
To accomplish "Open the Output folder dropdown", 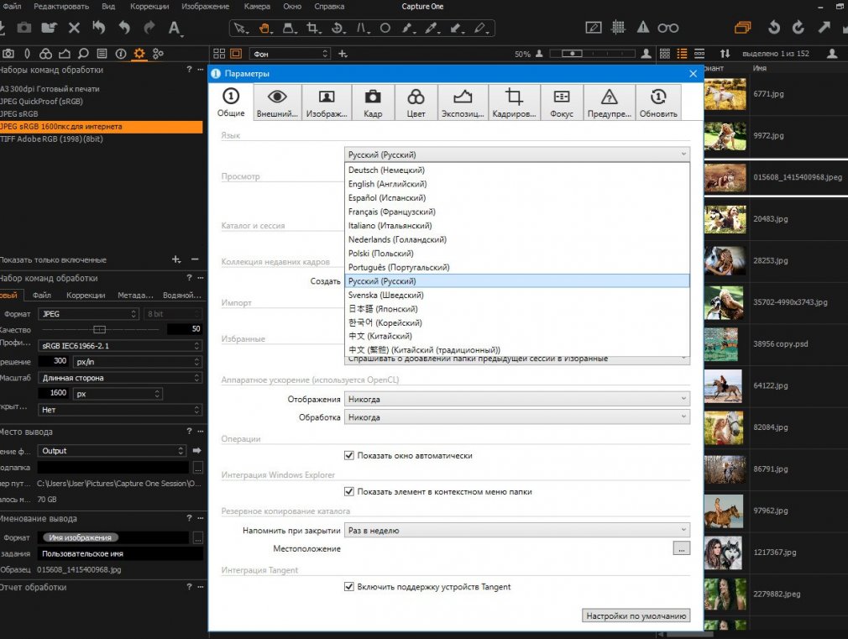I will click(112, 451).
